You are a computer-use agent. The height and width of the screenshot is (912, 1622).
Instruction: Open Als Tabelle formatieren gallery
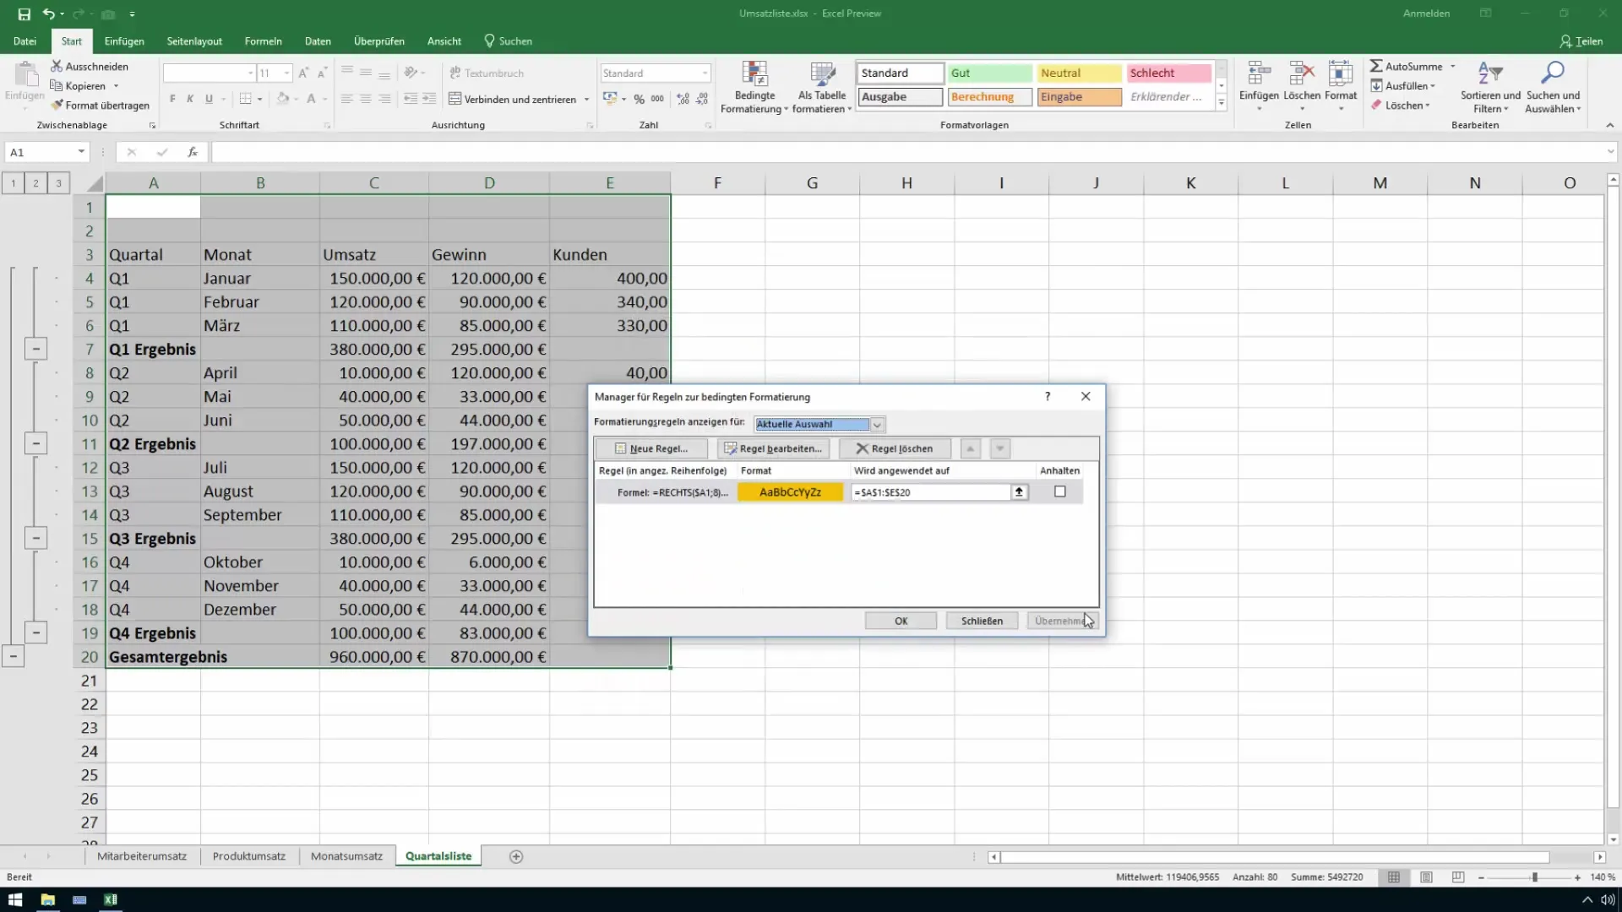(x=821, y=88)
